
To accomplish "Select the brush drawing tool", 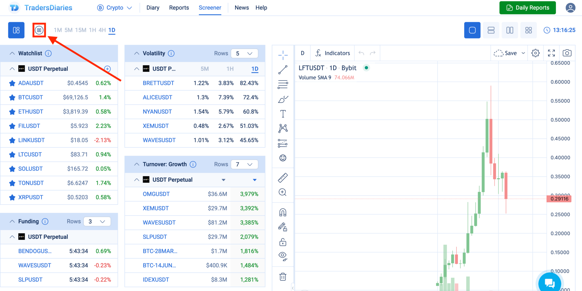I will click(x=283, y=99).
